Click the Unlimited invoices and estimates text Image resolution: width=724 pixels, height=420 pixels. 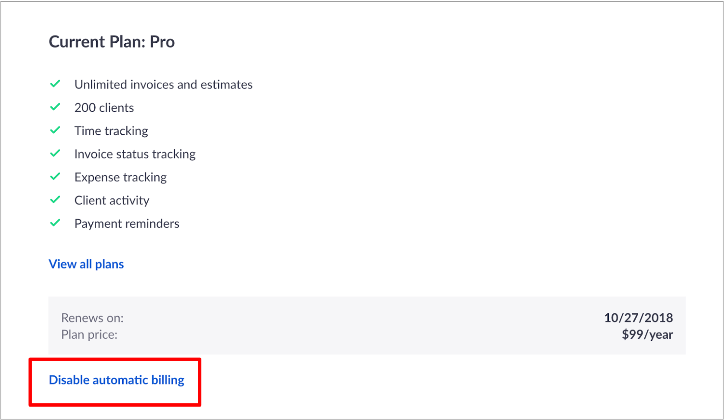[163, 84]
